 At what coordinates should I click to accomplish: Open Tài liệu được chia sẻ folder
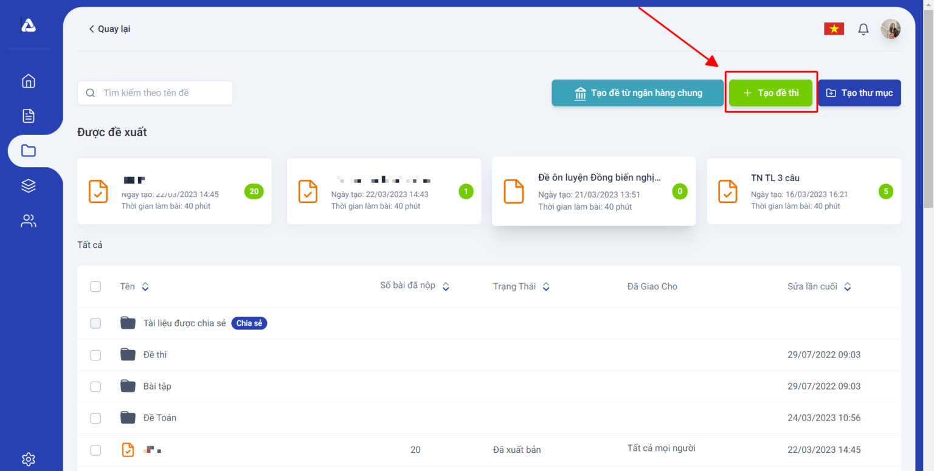(185, 323)
